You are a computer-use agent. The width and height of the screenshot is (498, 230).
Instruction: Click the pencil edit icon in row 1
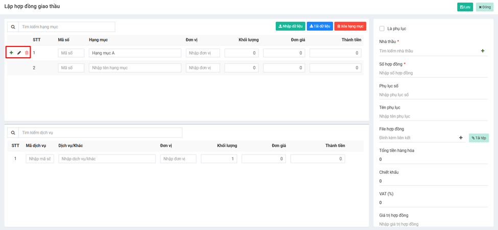[x=19, y=53]
